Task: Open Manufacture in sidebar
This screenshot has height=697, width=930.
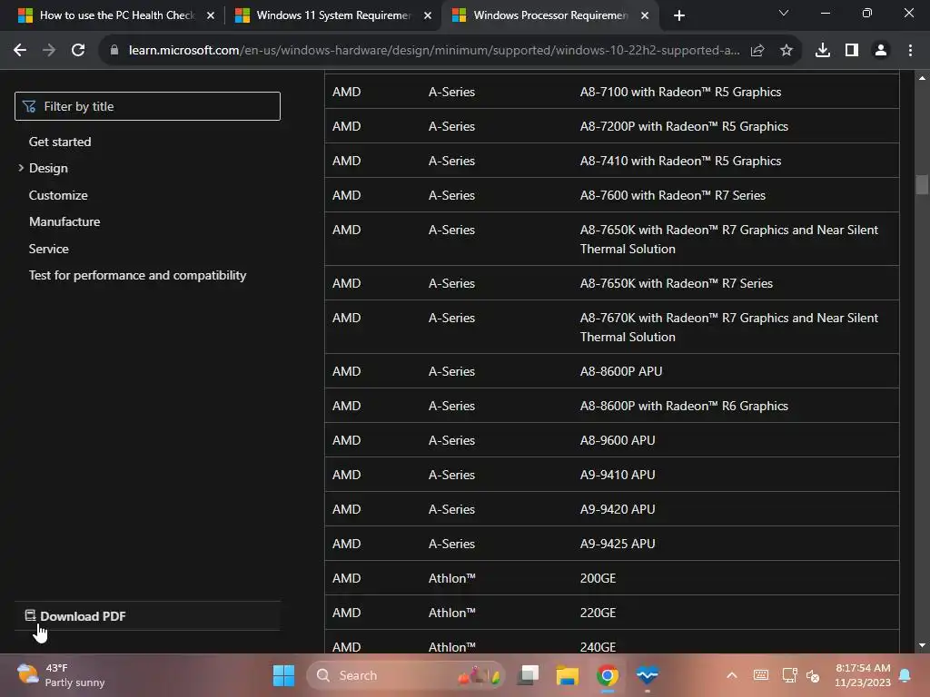Action: (x=64, y=221)
